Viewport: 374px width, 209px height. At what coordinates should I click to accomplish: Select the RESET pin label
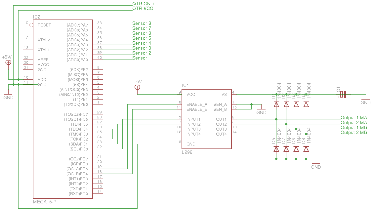point(44,25)
